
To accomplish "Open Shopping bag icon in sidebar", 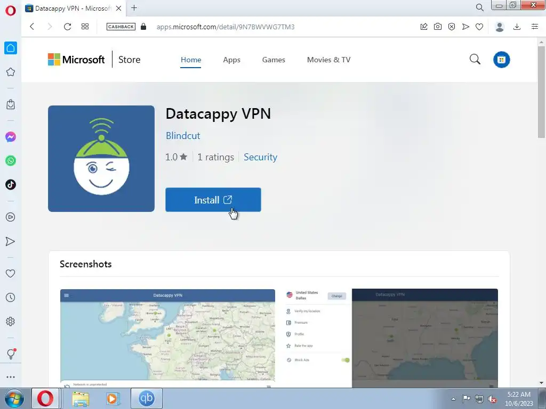I will 11,104.
